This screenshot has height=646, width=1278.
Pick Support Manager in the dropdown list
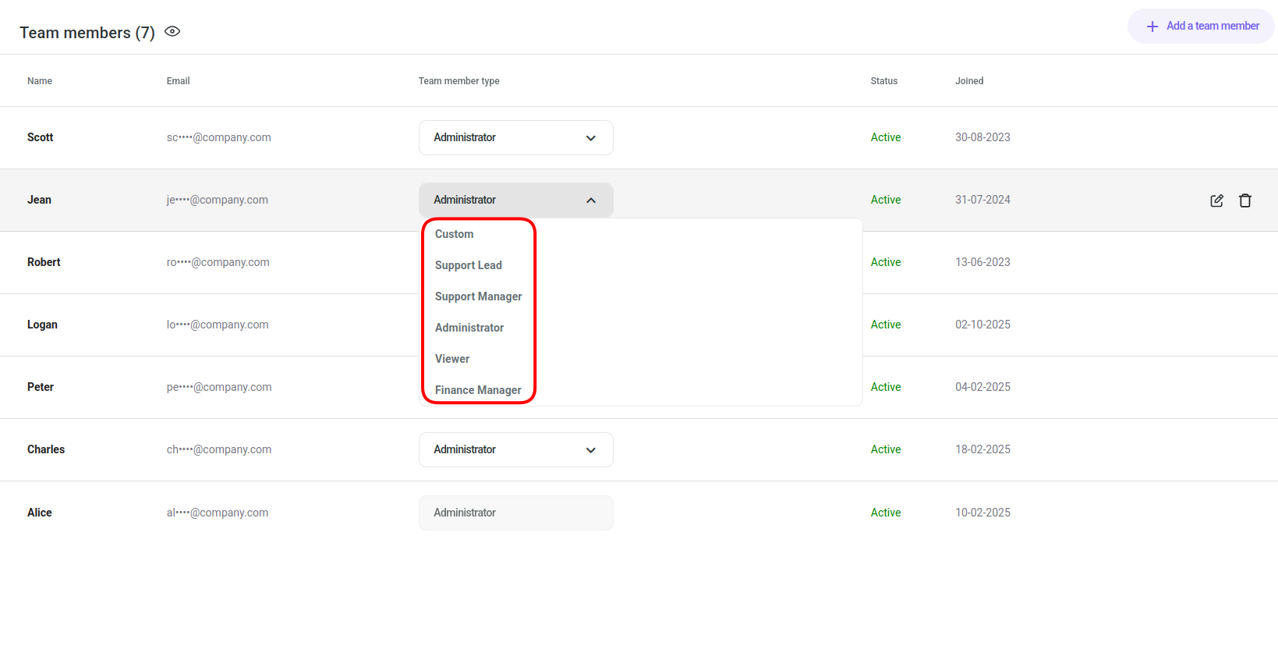pyautogui.click(x=478, y=296)
